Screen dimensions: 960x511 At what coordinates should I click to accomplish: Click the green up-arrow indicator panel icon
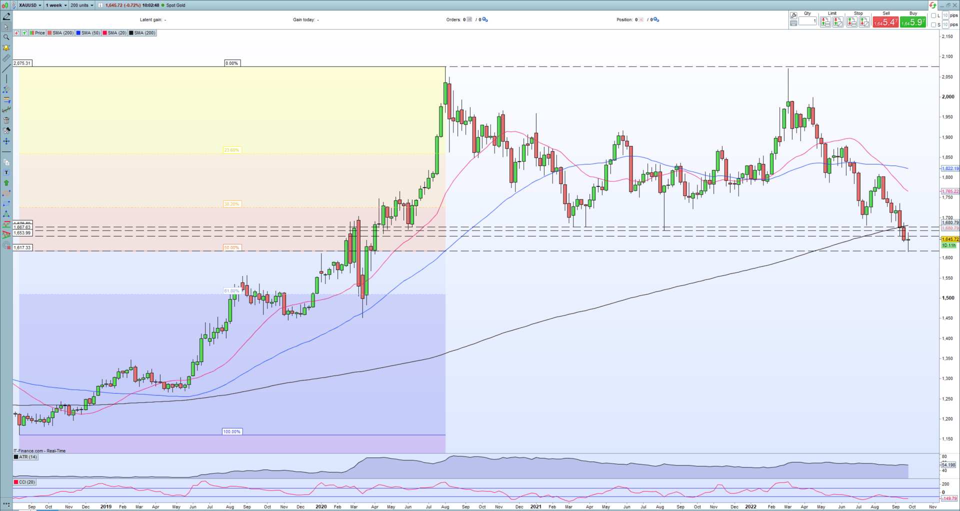[x=24, y=33]
